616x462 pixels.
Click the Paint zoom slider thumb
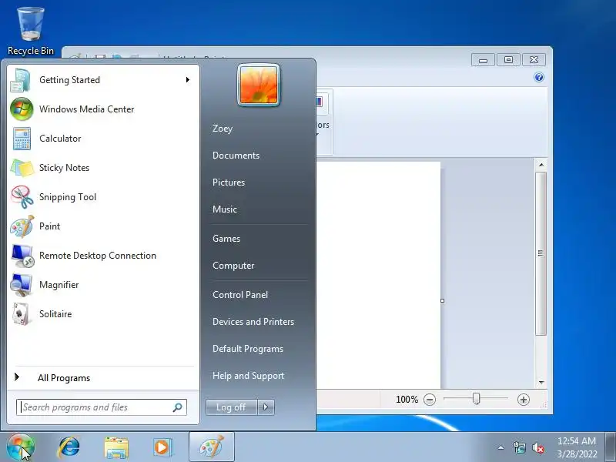pos(476,399)
